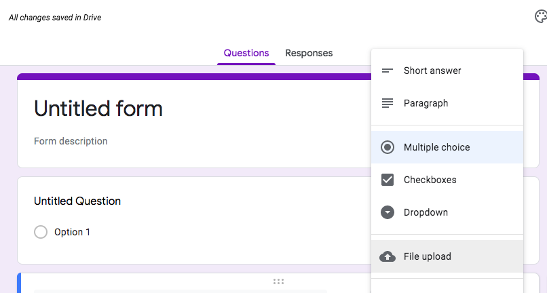
Task: Switch to the Responses tab
Action: [309, 53]
